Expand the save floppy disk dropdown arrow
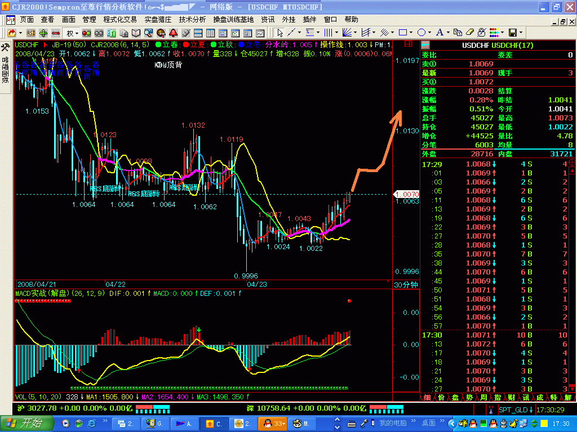This screenshot has height=432, width=577. (x=521, y=33)
